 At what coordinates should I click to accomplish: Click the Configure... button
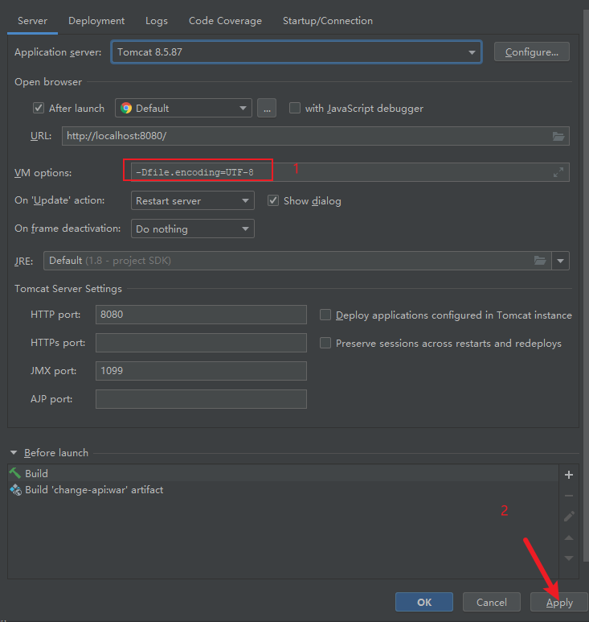click(x=532, y=52)
